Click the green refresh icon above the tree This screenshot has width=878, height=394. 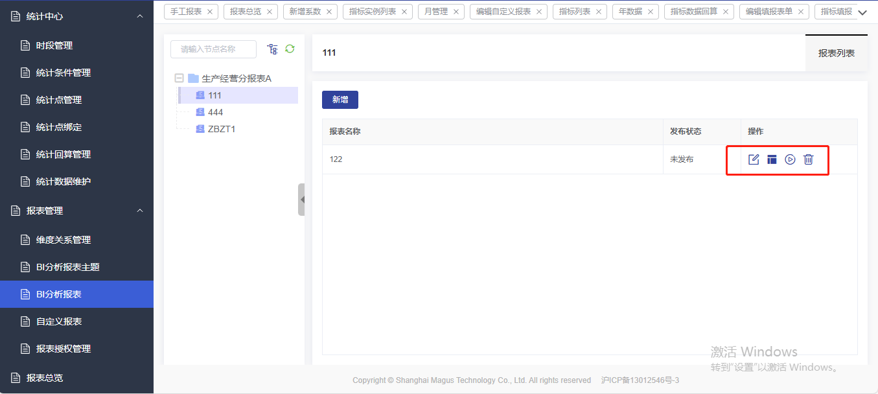[290, 49]
